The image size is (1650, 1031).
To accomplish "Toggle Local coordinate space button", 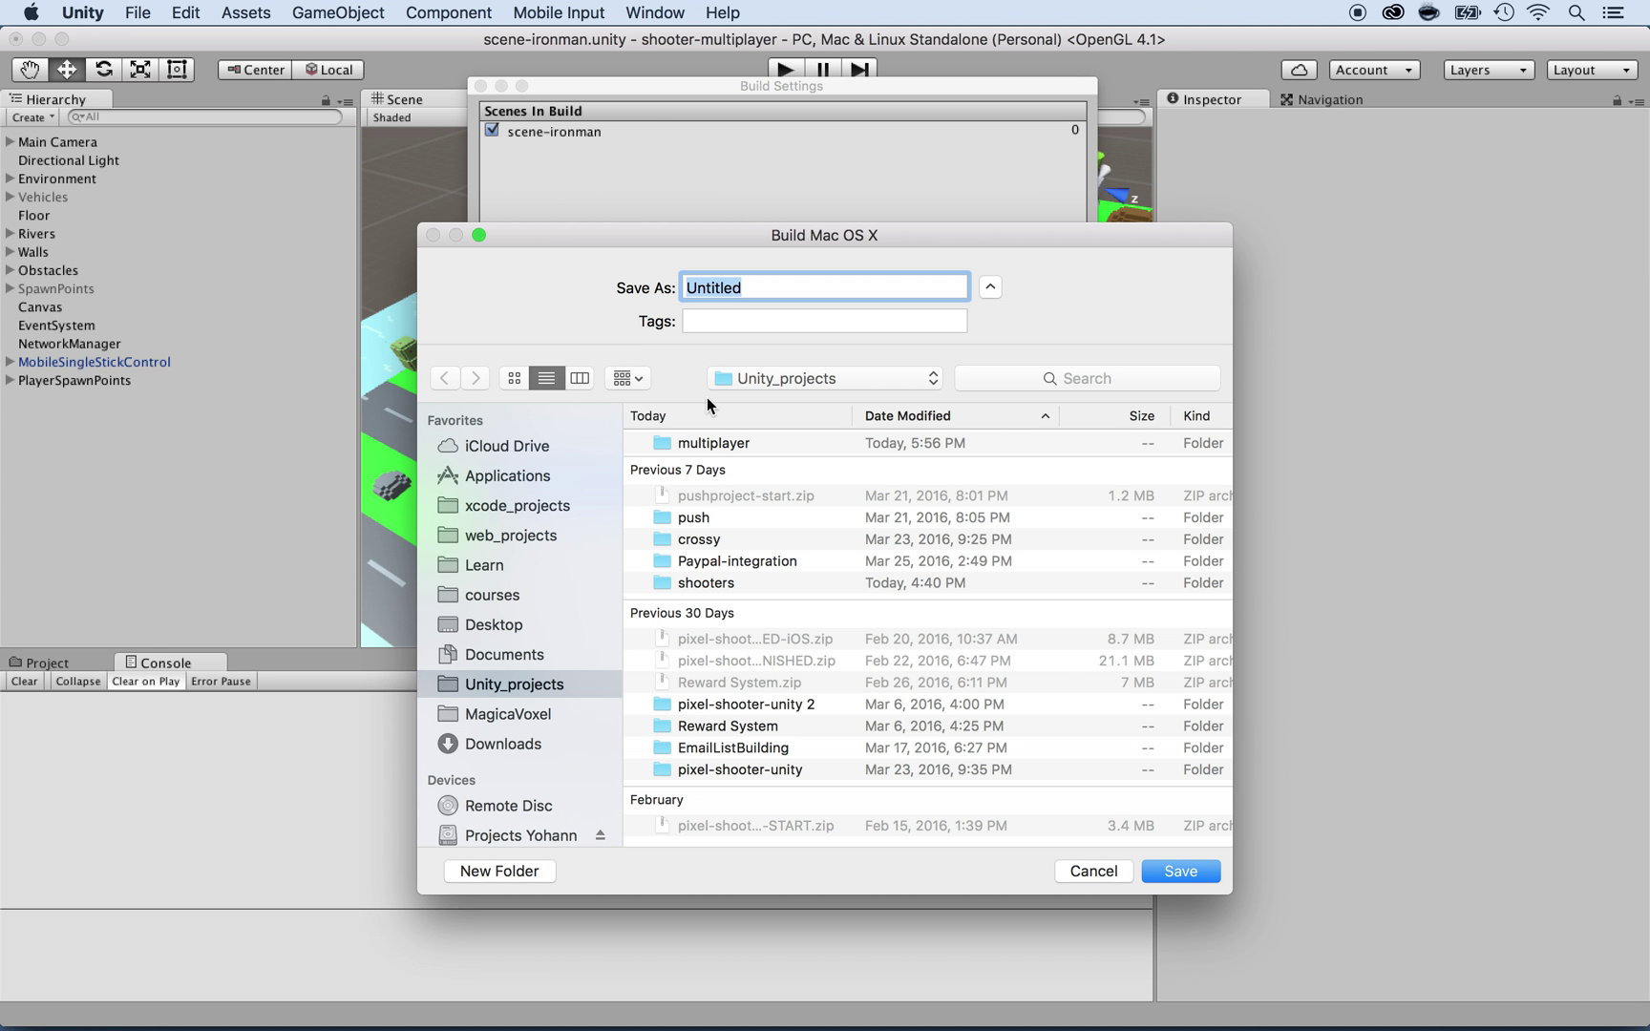I will 328,70.
